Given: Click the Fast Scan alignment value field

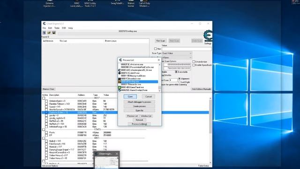Looking at the screenshot, I should (173, 80).
